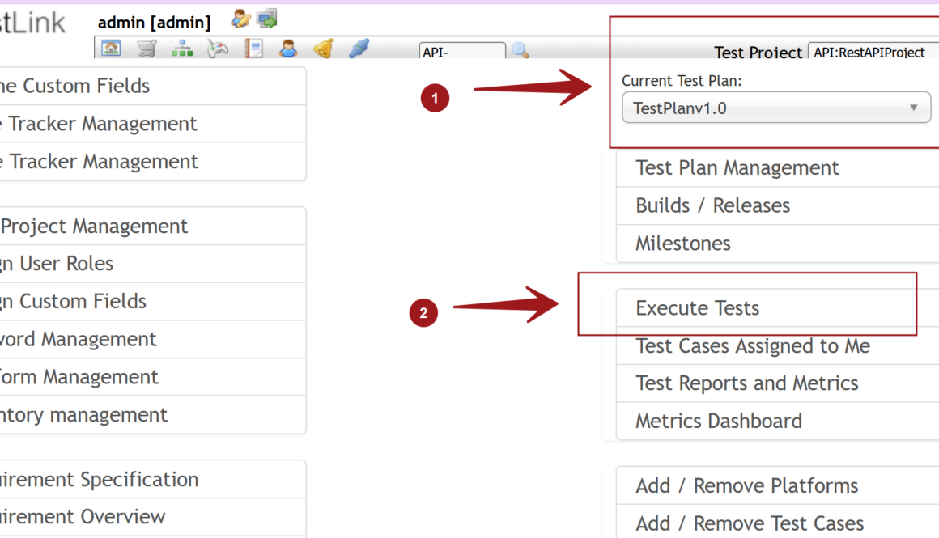This screenshot has width=939, height=538.
Task: Go to the Home desktop icon
Action: 112,49
